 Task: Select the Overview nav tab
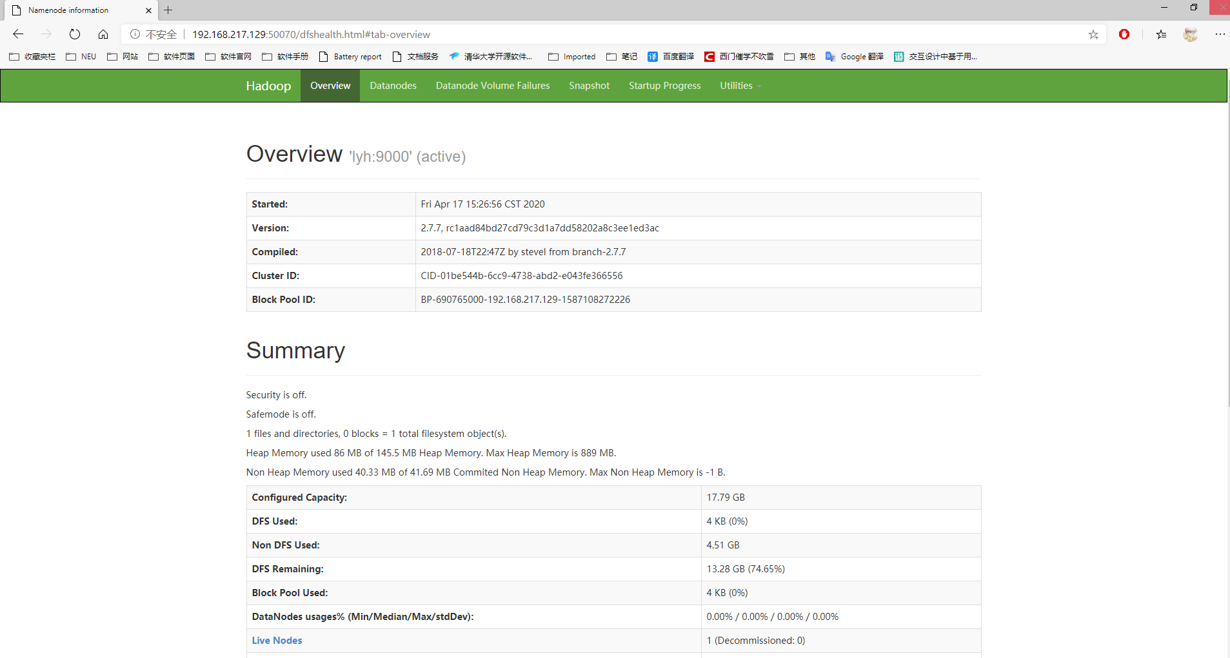(x=330, y=86)
